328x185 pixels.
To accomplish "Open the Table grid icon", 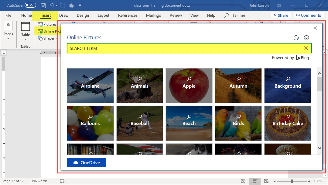I will 26,27.
